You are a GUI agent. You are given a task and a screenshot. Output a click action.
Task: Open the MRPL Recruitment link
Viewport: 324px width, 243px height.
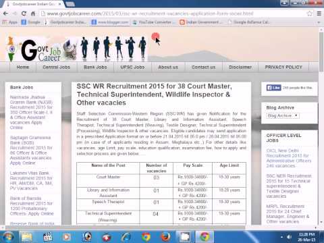tap(288, 214)
